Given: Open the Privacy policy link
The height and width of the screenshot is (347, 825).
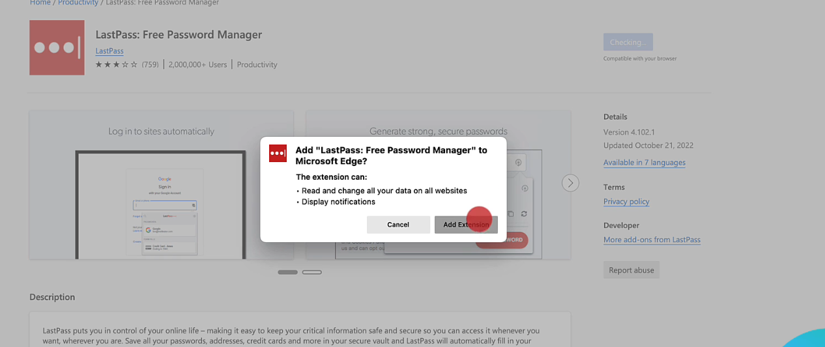Looking at the screenshot, I should pyautogui.click(x=626, y=202).
